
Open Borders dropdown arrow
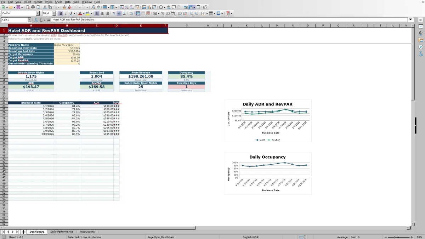pyautogui.click(x=207, y=13)
